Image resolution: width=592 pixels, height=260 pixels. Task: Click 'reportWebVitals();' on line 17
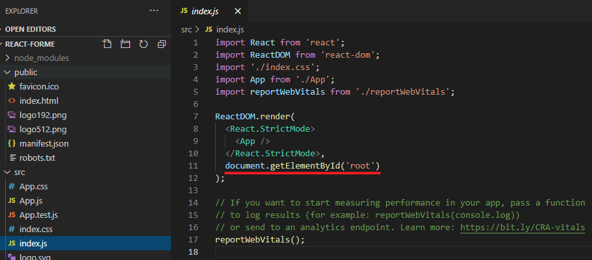pyautogui.click(x=260, y=240)
